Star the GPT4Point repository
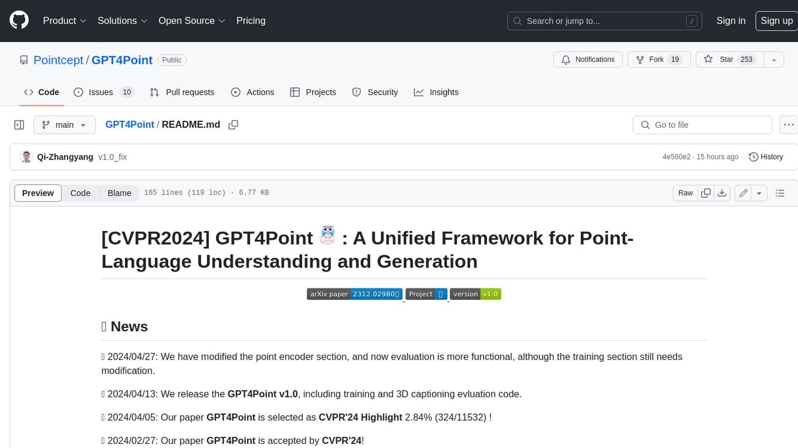 (729, 59)
